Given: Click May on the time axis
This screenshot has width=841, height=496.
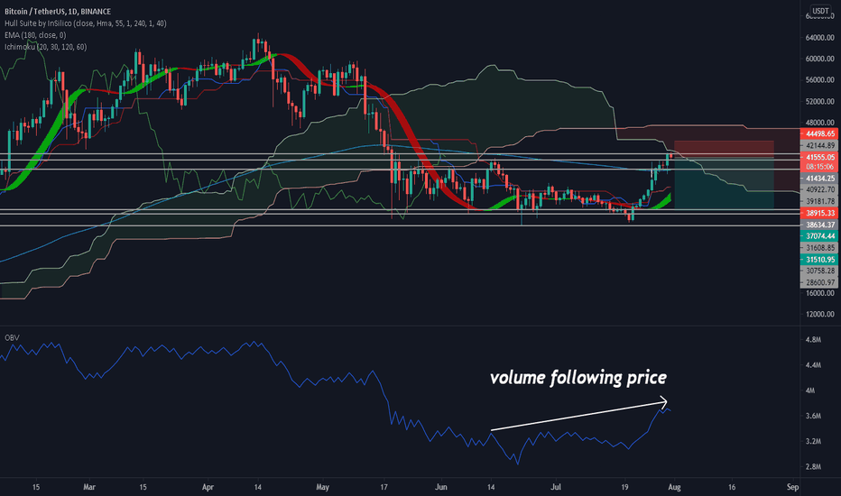Looking at the screenshot, I should 322,487.
